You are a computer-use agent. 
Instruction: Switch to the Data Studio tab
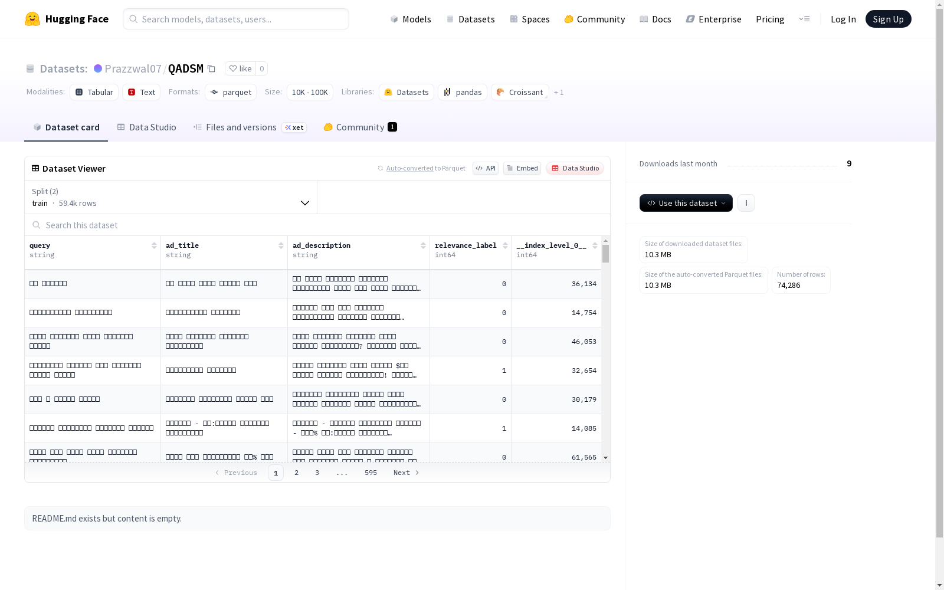coord(146,127)
